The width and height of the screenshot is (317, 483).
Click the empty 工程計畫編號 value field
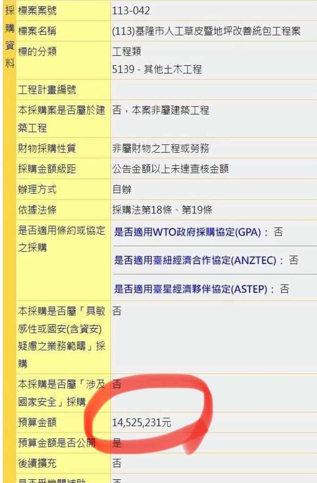click(x=214, y=90)
